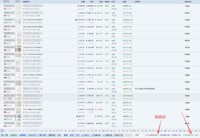Screen dimensions: 200x138
Task: Open the 人民币 currency dropdown
Action: pyautogui.click(x=139, y=135)
